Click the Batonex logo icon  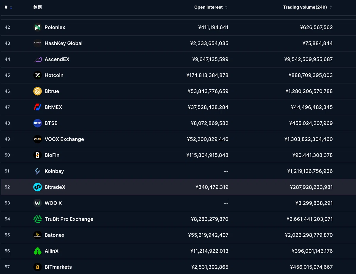[37, 235]
